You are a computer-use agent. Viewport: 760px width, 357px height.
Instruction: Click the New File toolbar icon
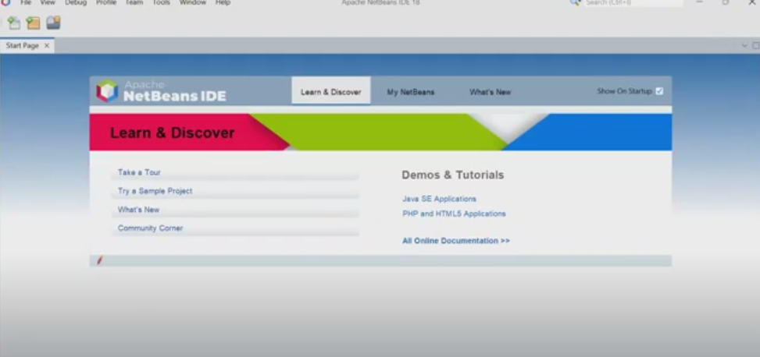pyautogui.click(x=14, y=23)
